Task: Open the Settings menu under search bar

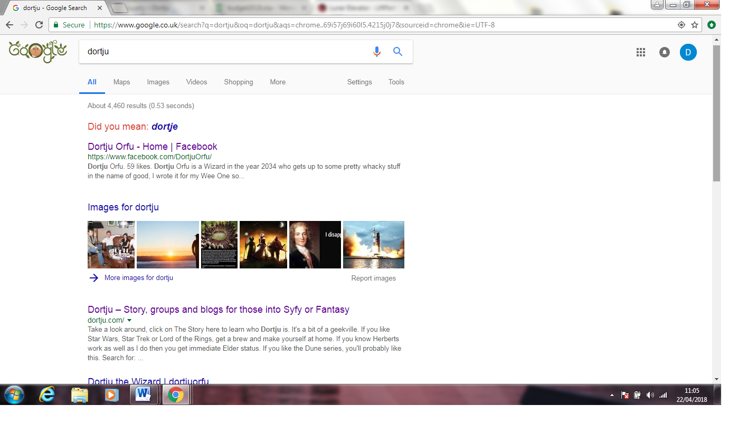Action: pos(359,82)
